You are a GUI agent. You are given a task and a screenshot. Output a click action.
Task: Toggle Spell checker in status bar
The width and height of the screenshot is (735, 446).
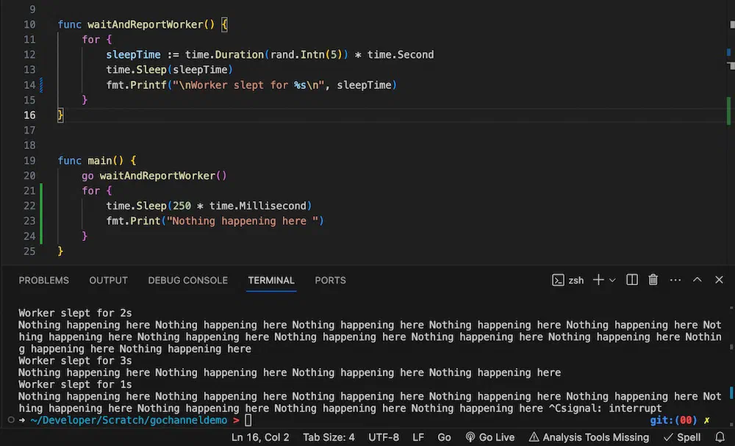pyautogui.click(x=682, y=438)
